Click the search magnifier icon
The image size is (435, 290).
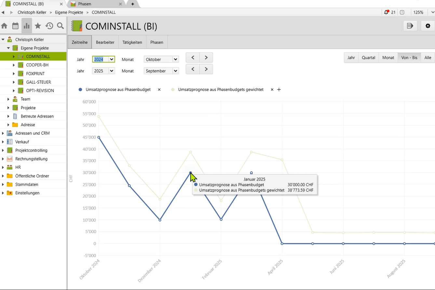tap(61, 26)
